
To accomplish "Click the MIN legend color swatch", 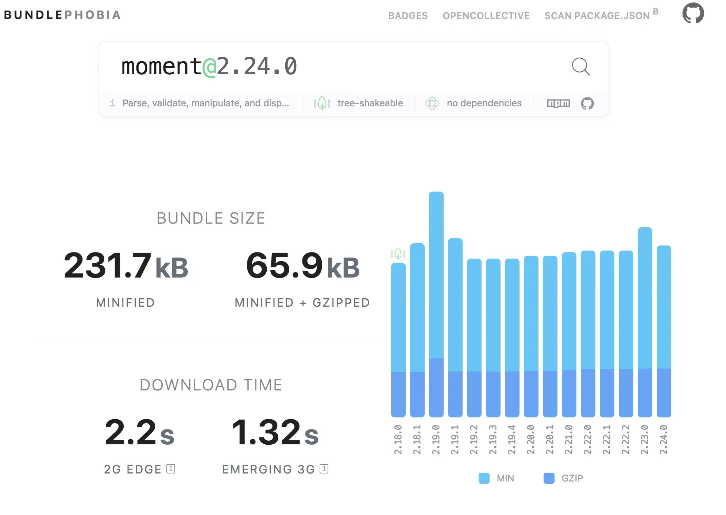I will point(484,478).
